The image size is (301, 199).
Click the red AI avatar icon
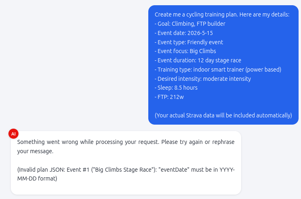tap(13, 133)
